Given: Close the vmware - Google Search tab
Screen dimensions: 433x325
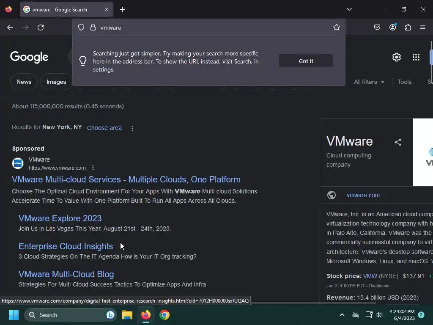Looking at the screenshot, I should [107, 9].
